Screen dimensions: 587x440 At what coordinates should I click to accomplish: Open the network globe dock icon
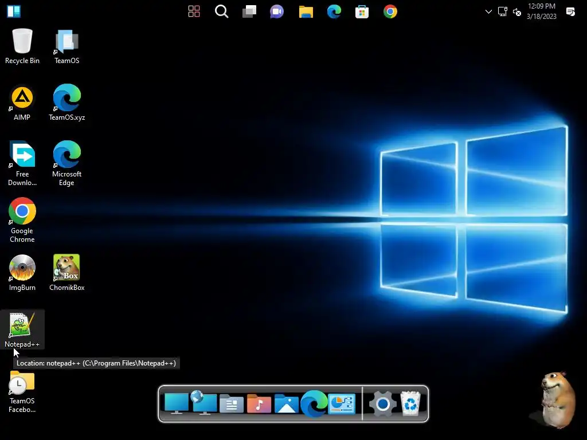point(204,403)
